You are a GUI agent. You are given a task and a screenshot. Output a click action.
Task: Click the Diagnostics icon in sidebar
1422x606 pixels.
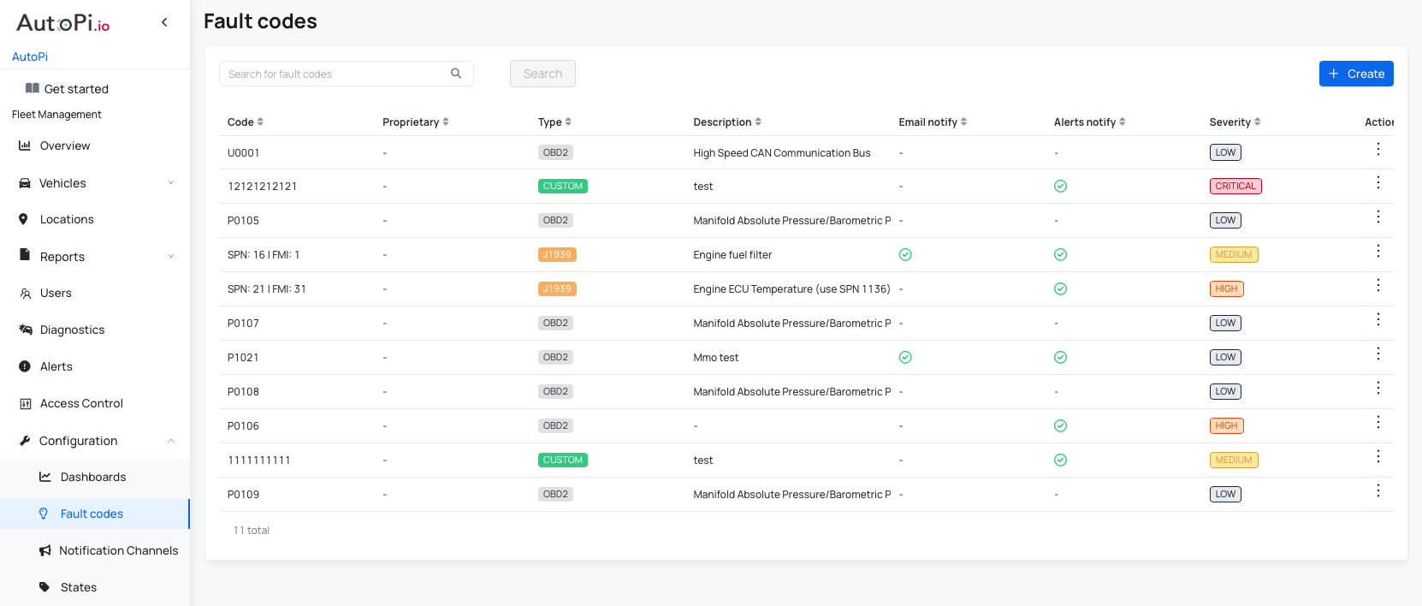(x=26, y=330)
